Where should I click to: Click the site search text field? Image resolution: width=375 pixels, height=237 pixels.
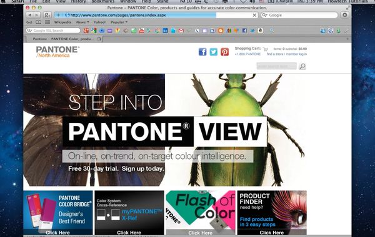[276, 66]
